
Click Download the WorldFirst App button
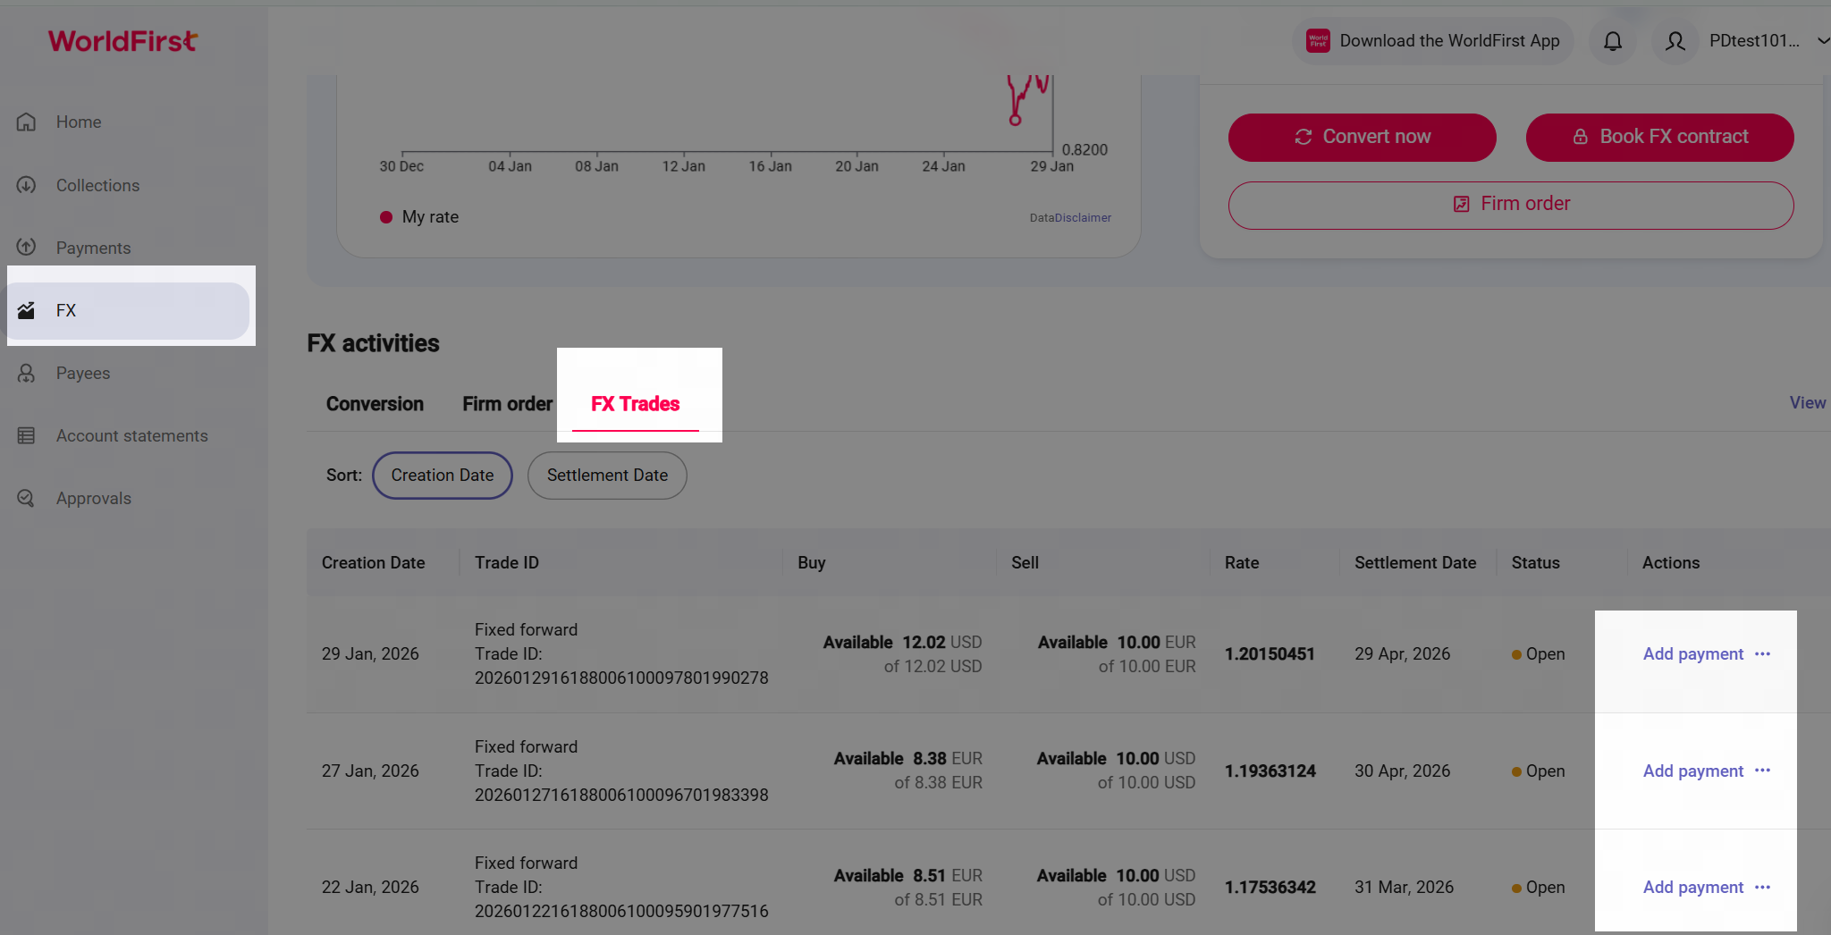click(1433, 41)
